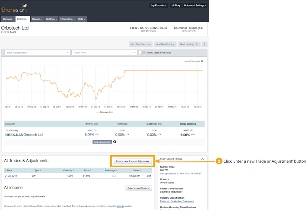Click the Current Price value $65.770
The image size is (307, 211).
point(164,170)
